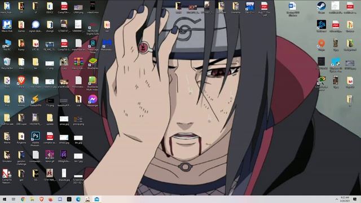Open the update folder
Image resolution: width=361 pixels, height=203 pixels.
[50, 118]
